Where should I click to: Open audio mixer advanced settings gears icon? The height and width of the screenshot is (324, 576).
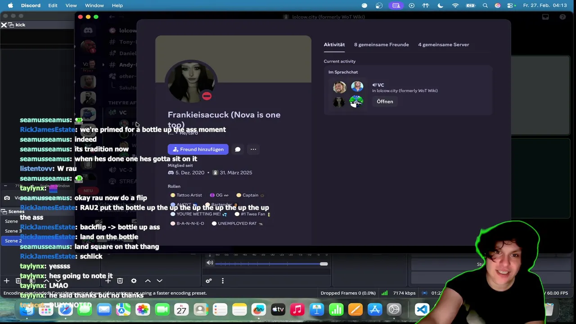pyautogui.click(x=209, y=281)
